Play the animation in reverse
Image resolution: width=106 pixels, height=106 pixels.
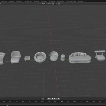tap(52, 99)
